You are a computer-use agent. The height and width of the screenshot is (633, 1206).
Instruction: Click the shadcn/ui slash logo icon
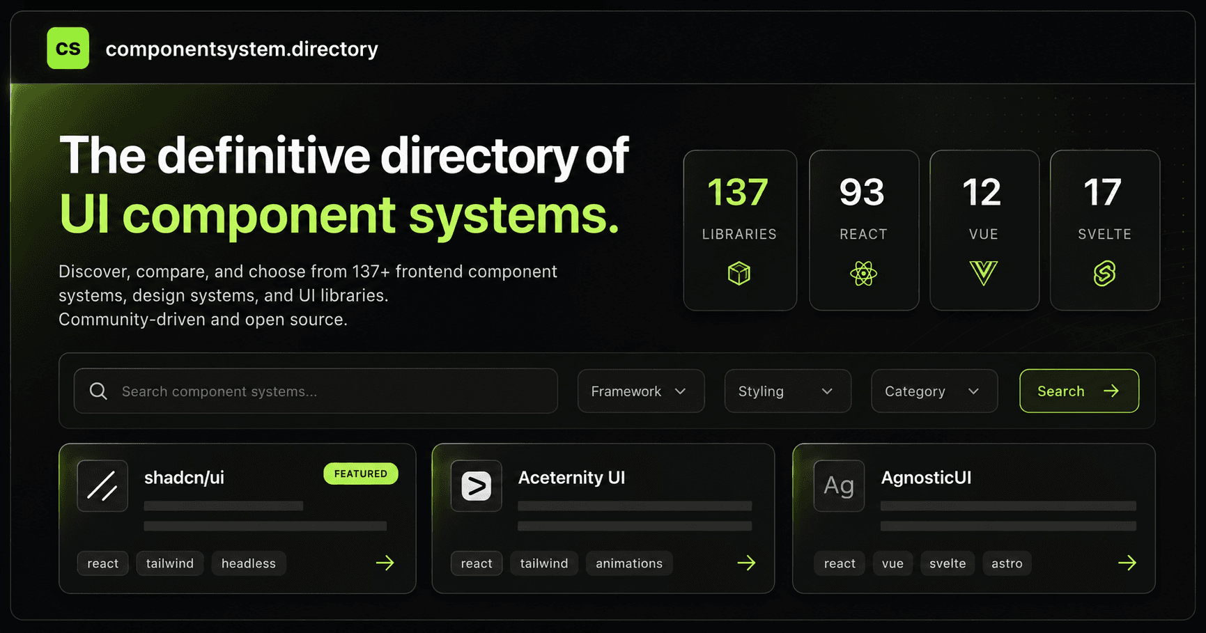(102, 486)
